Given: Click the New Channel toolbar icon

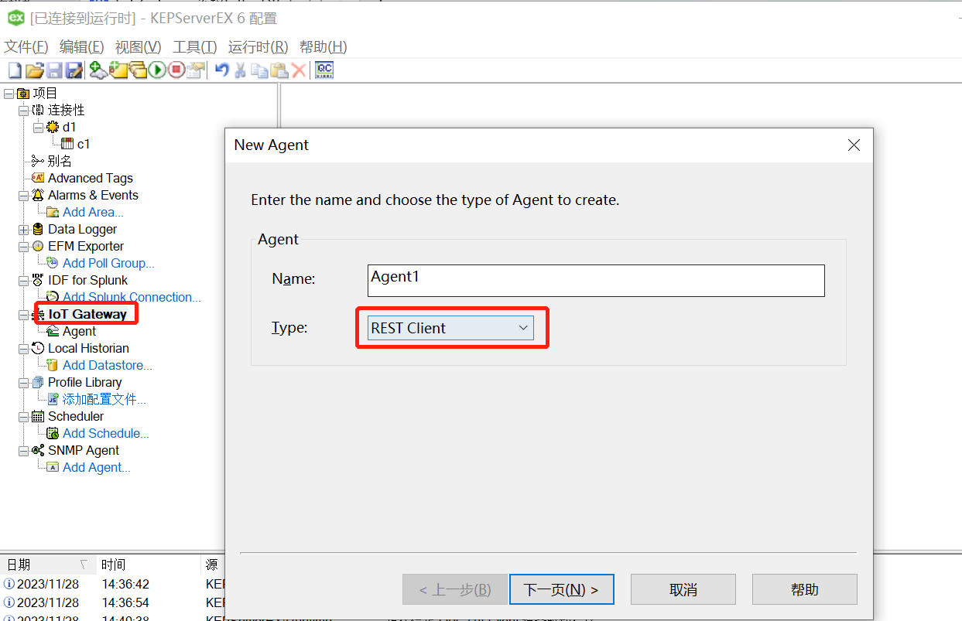Looking at the screenshot, I should pos(98,70).
